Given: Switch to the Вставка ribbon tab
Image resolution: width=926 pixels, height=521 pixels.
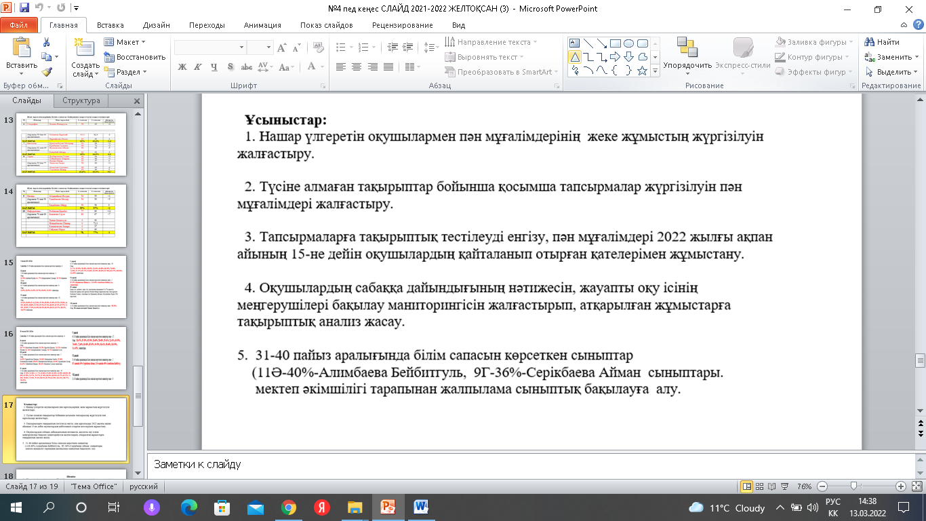Looking at the screenshot, I should point(110,25).
